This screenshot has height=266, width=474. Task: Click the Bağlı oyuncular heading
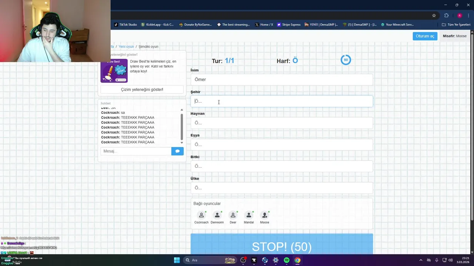click(207, 204)
